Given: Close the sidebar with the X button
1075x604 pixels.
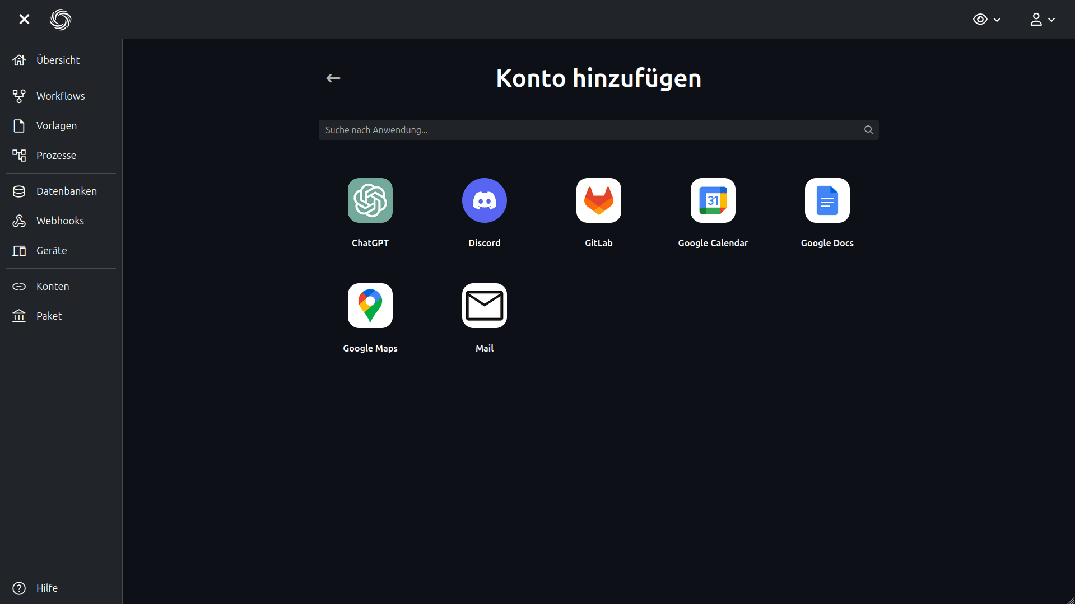Looking at the screenshot, I should 24,20.
